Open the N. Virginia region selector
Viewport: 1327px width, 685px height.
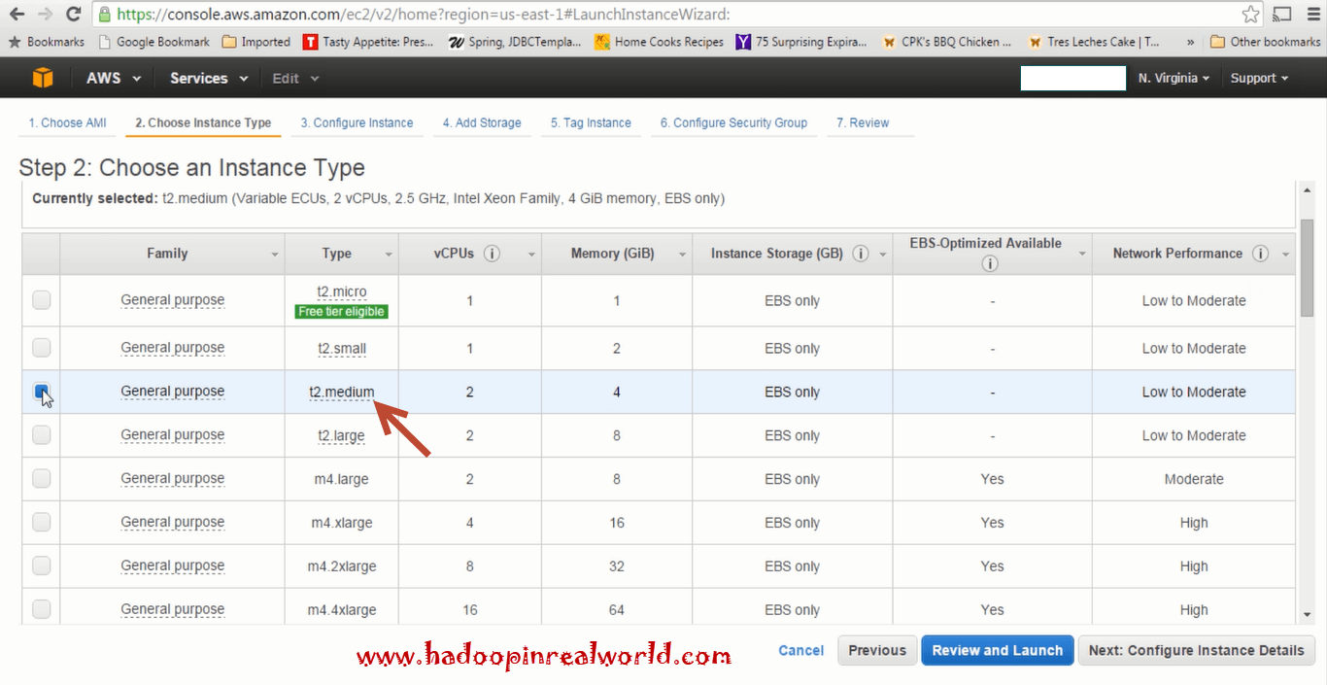[1173, 78]
